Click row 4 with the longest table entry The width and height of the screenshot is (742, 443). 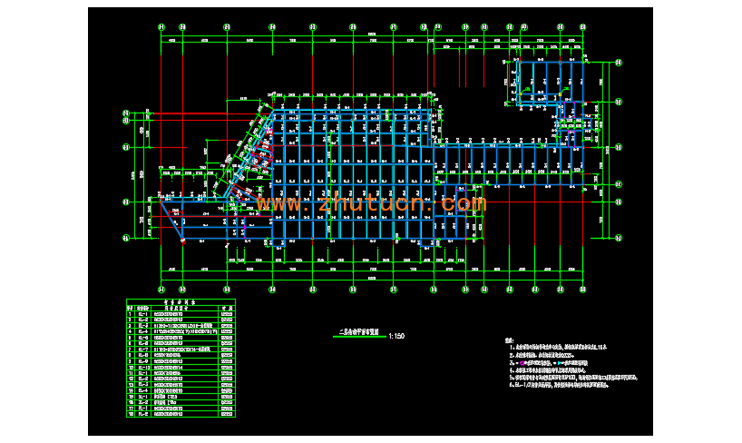coord(180,332)
